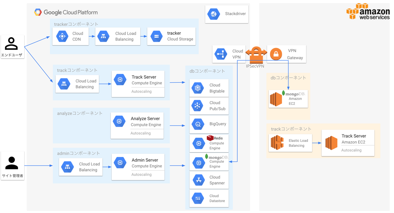Click the Google Cloud Platform logo
This screenshot has height=213, width=394.
pos(66,12)
